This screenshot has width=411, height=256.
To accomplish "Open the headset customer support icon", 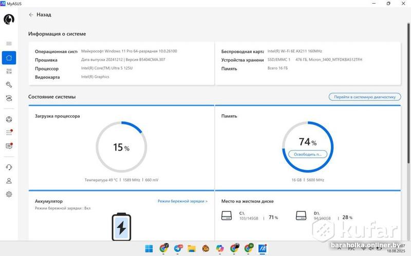I will [9, 167].
